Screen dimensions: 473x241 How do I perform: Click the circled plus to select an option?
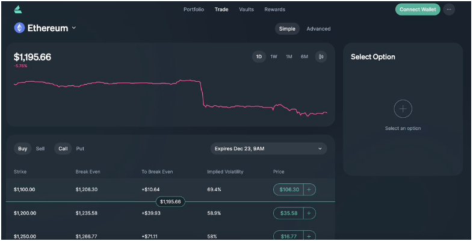[403, 109]
